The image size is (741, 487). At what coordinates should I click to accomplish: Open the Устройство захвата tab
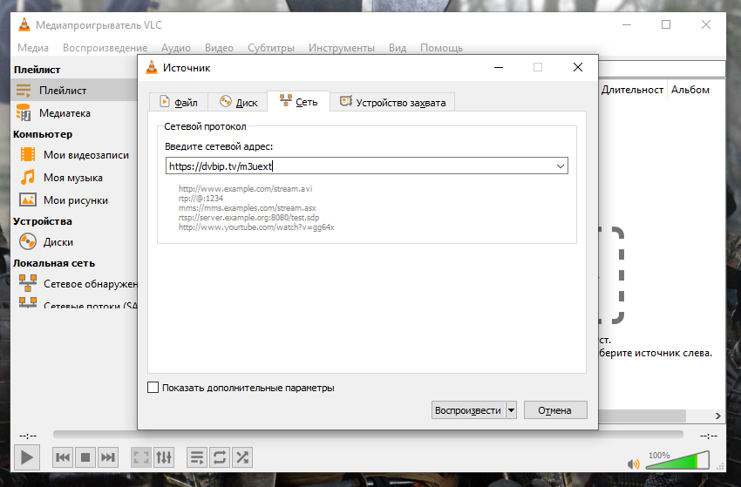coord(392,102)
